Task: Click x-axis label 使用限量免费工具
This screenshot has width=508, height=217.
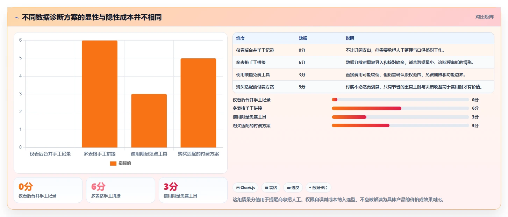Action: 149,154
